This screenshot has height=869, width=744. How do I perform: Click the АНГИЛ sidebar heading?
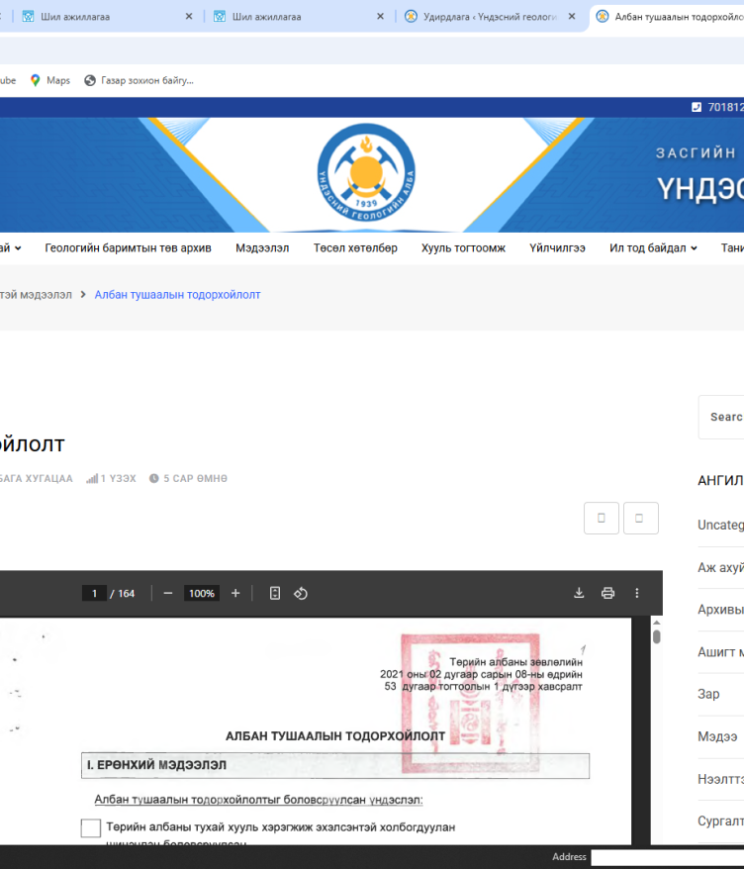coord(720,480)
